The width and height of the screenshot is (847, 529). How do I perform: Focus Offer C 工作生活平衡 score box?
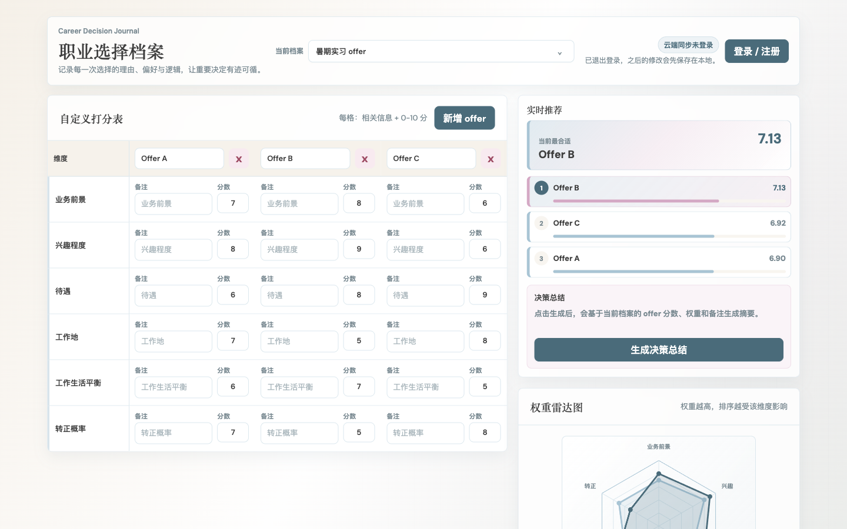[x=485, y=387]
